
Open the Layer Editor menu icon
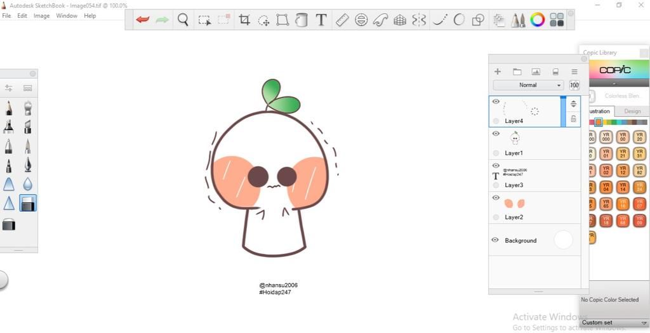574,72
